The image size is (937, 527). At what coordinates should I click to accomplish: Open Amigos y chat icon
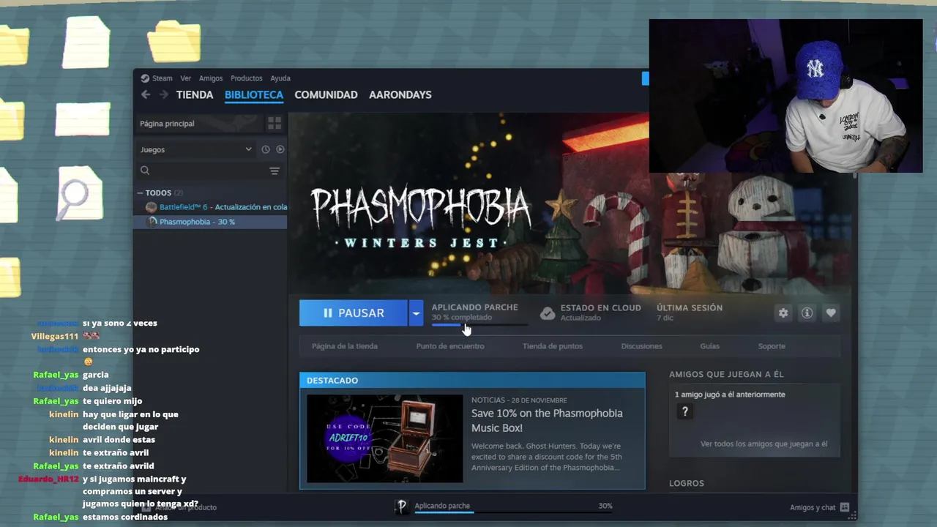pyautogui.click(x=845, y=507)
